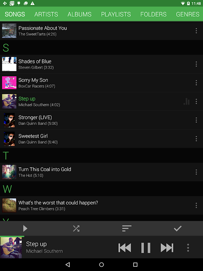Tap the shuffle icon in the action bar
The image size is (203, 271).
point(76,229)
